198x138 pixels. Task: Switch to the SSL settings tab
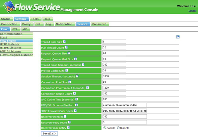click(x=39, y=24)
